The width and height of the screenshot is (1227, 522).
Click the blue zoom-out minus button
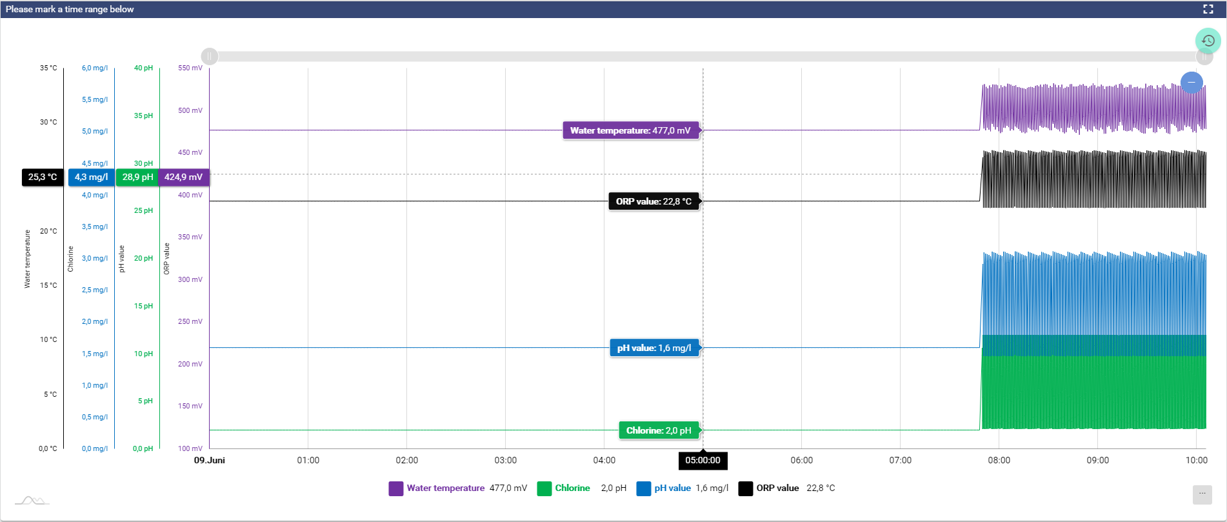1191,83
